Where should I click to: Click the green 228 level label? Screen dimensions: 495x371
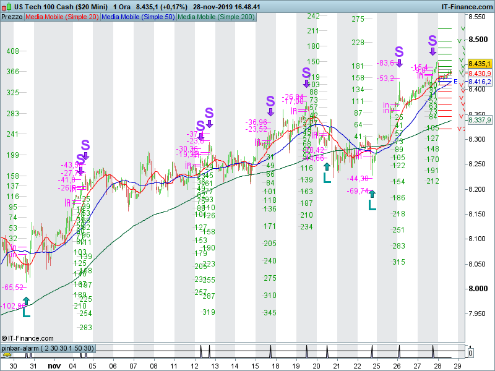358,43
